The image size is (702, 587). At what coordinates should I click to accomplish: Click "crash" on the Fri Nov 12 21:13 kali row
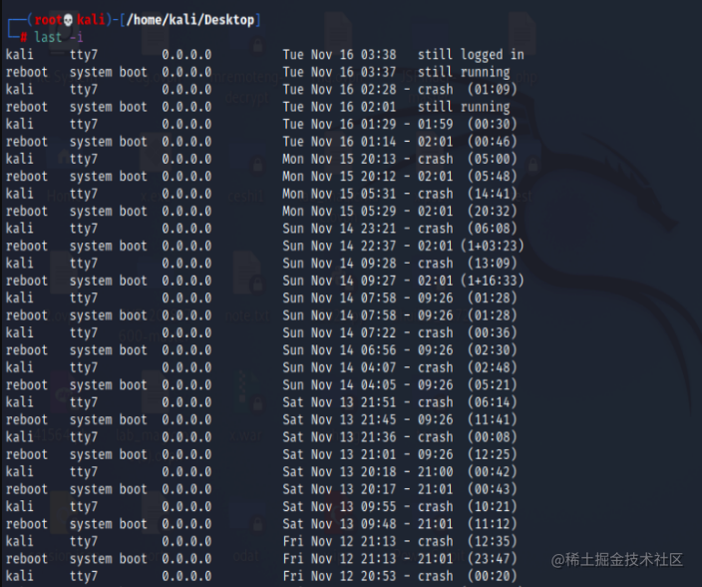(435, 542)
